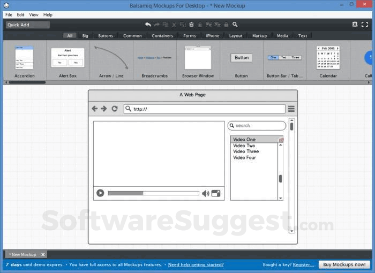Click the video fullscreen icon
The height and width of the screenshot is (273, 375).
point(216,193)
